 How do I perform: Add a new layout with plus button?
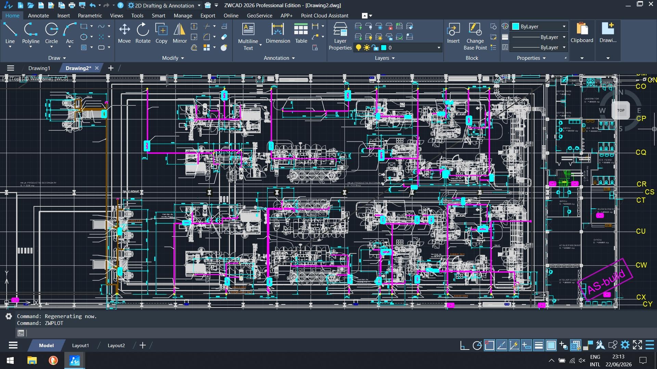pos(143,345)
